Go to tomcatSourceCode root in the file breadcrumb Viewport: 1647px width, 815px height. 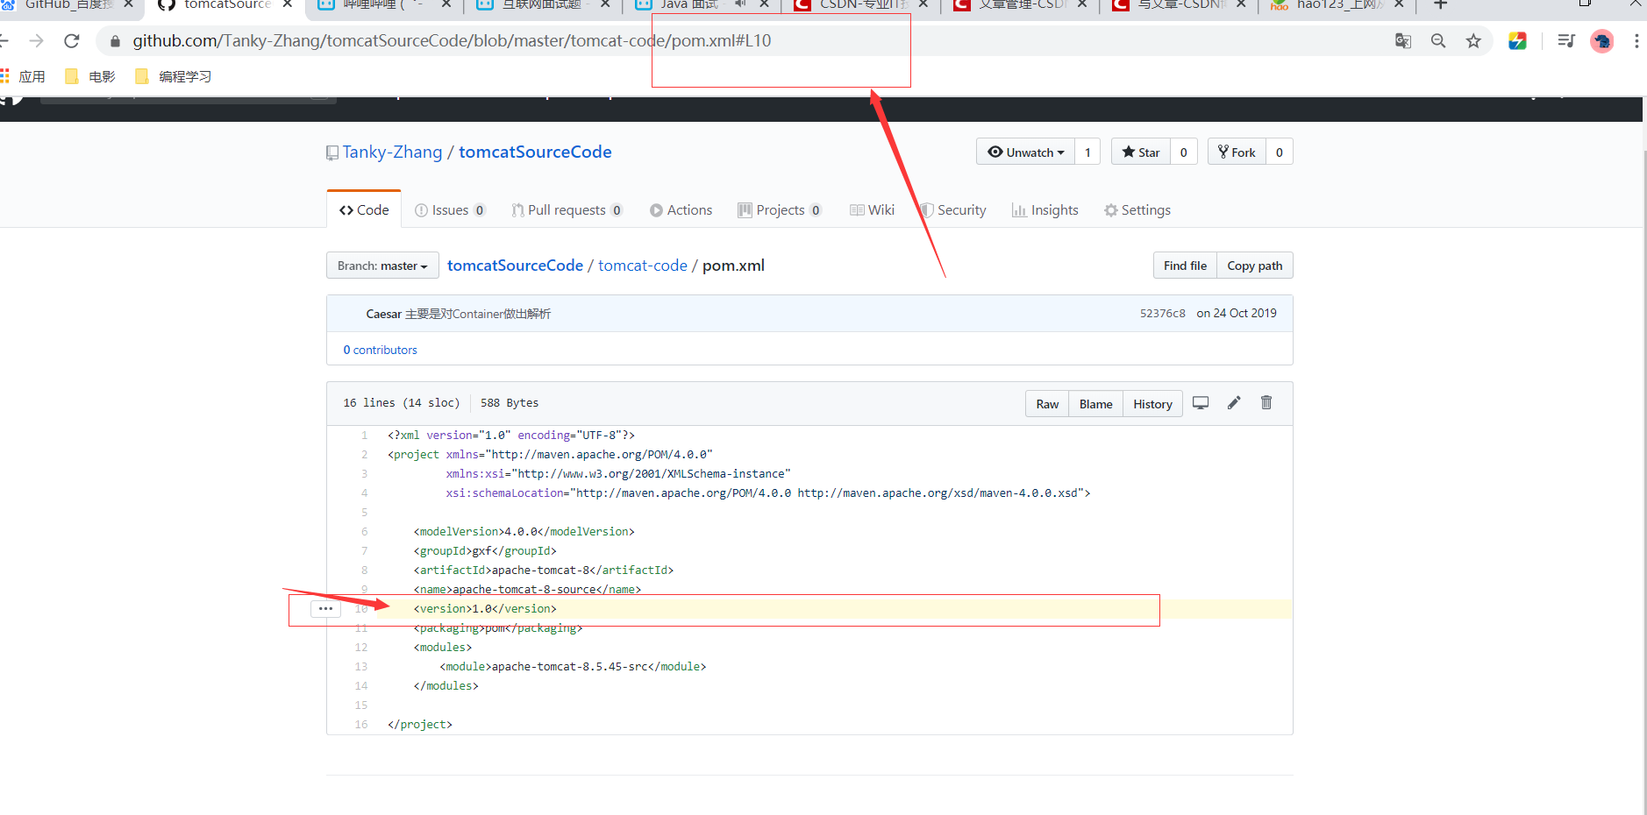click(515, 266)
